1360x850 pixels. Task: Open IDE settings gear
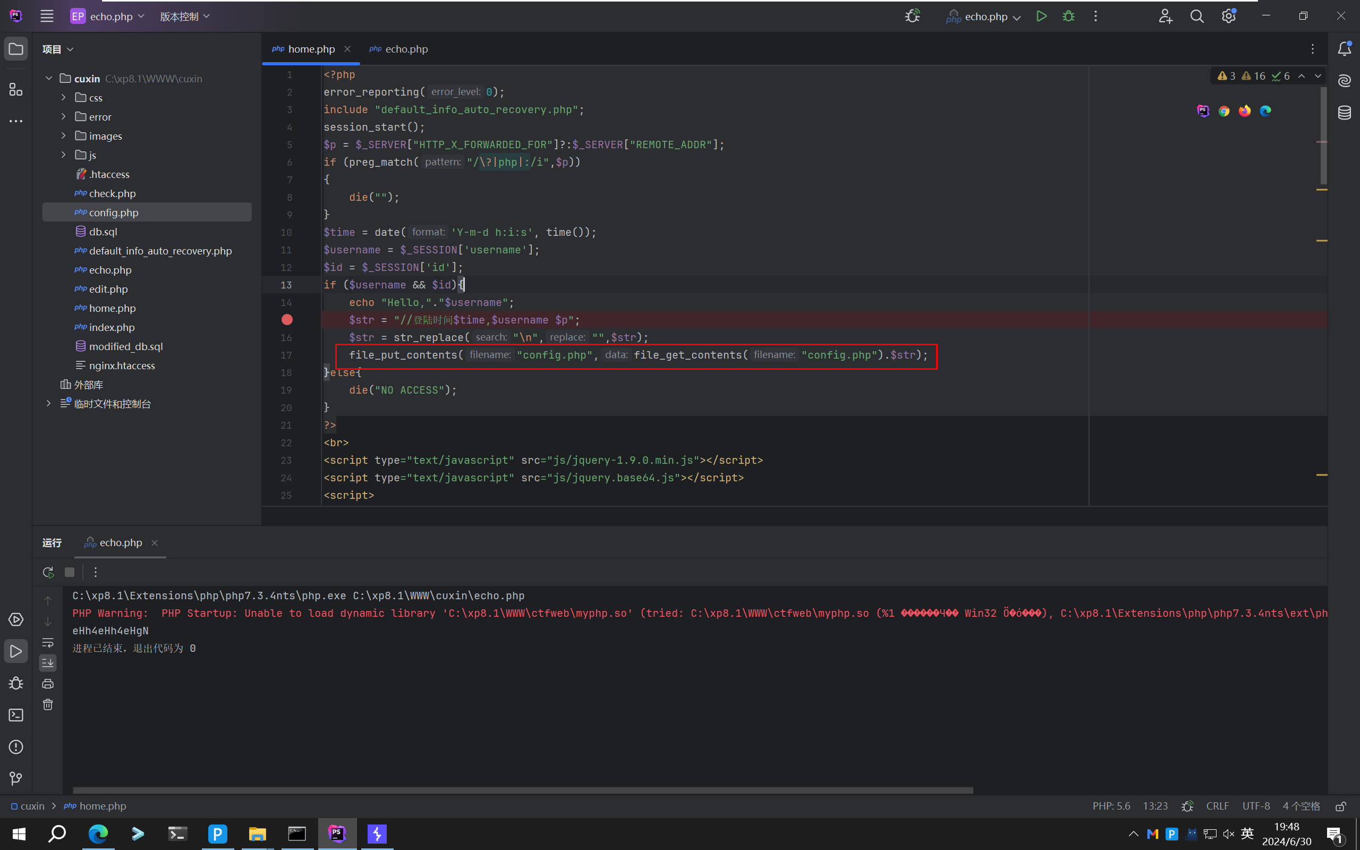tap(1228, 16)
